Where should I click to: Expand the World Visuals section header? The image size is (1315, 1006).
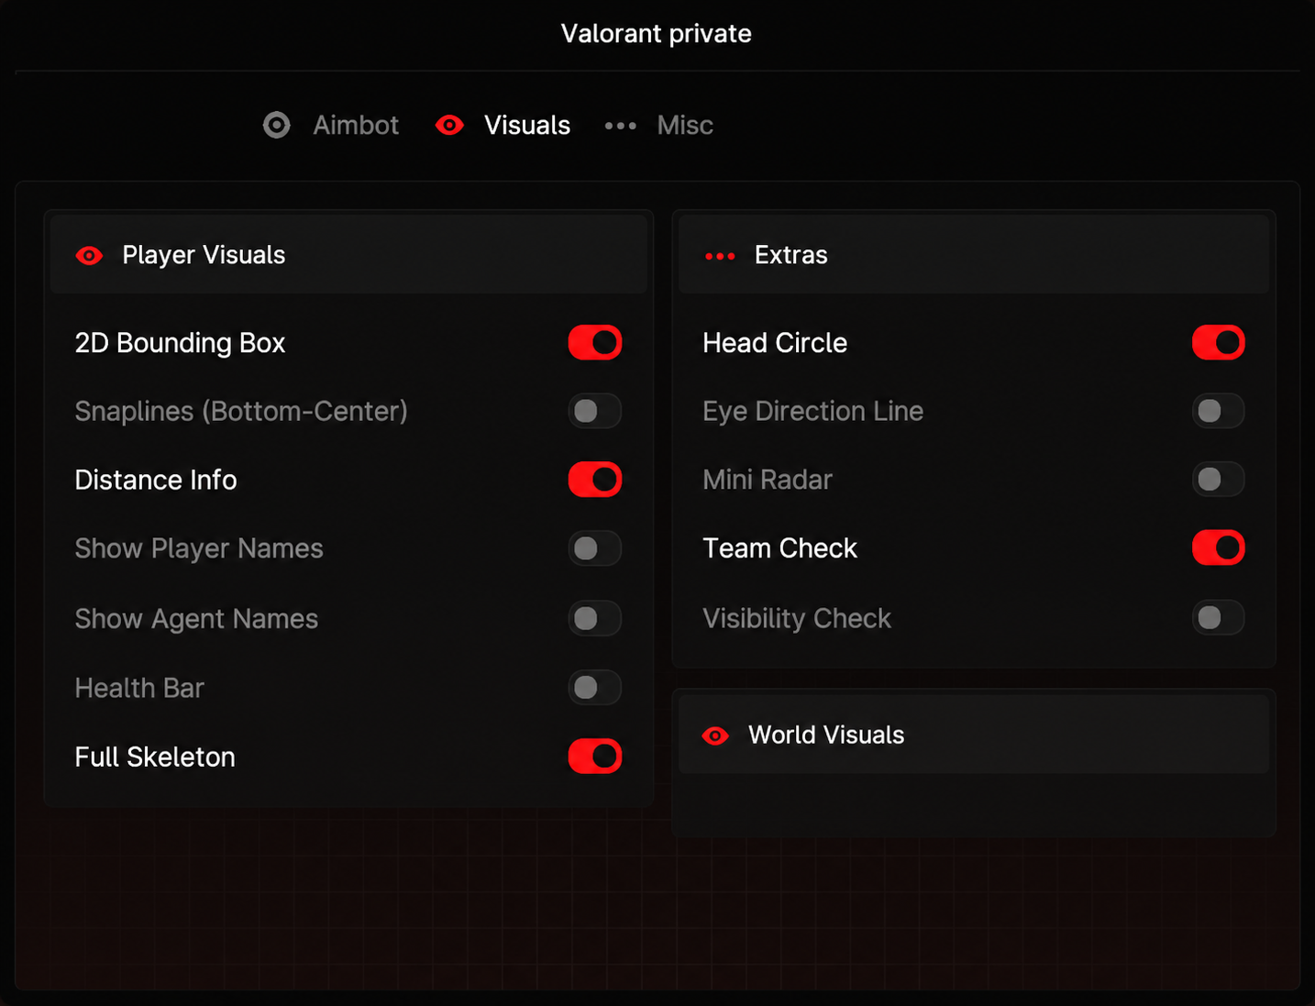pyautogui.click(x=974, y=735)
